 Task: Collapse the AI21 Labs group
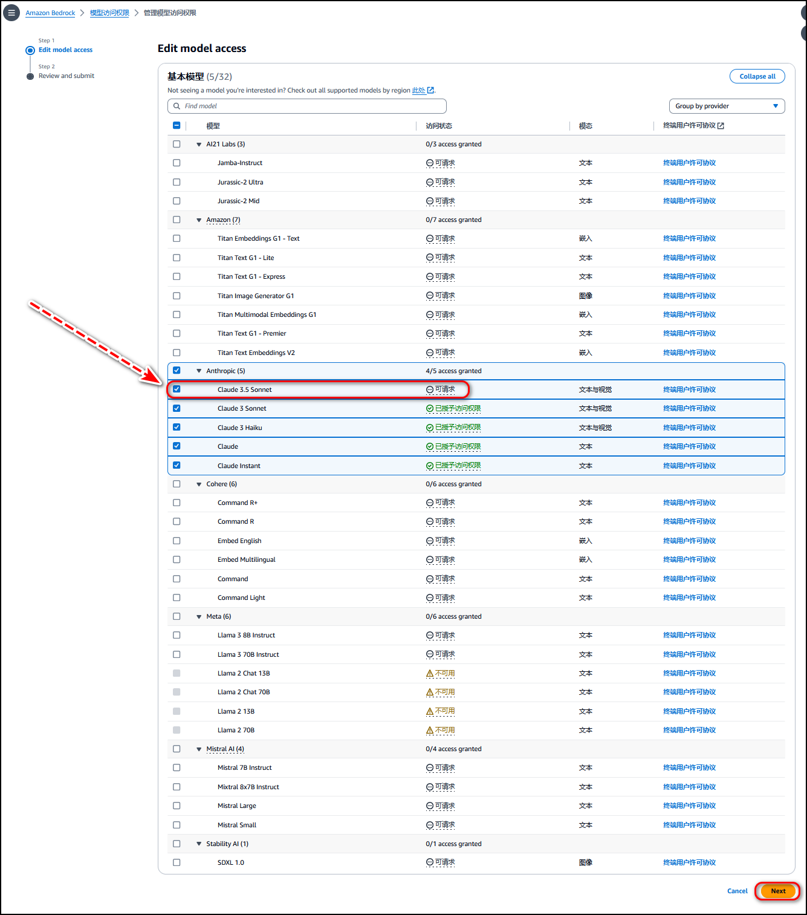coord(199,145)
